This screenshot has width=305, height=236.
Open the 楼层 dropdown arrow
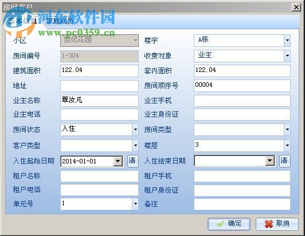[287, 145]
